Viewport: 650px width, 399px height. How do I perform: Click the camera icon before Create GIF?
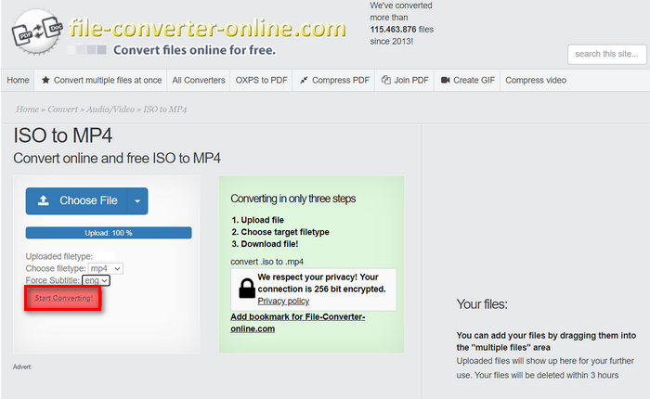(x=445, y=80)
